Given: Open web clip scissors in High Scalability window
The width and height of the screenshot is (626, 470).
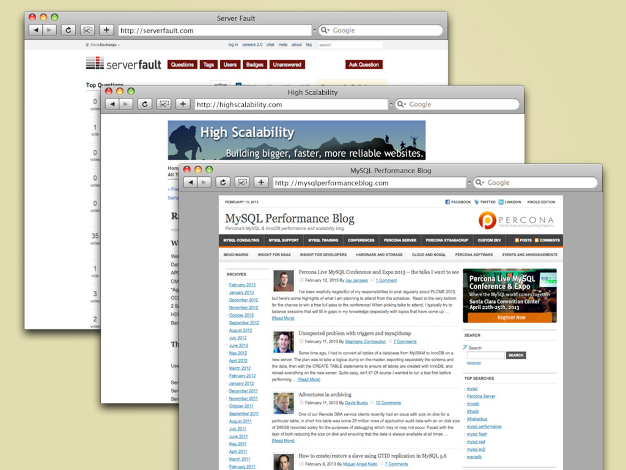Looking at the screenshot, I should point(164,104).
